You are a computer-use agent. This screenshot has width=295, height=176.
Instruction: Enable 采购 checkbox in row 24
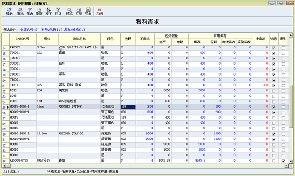pyautogui.click(x=283, y=102)
